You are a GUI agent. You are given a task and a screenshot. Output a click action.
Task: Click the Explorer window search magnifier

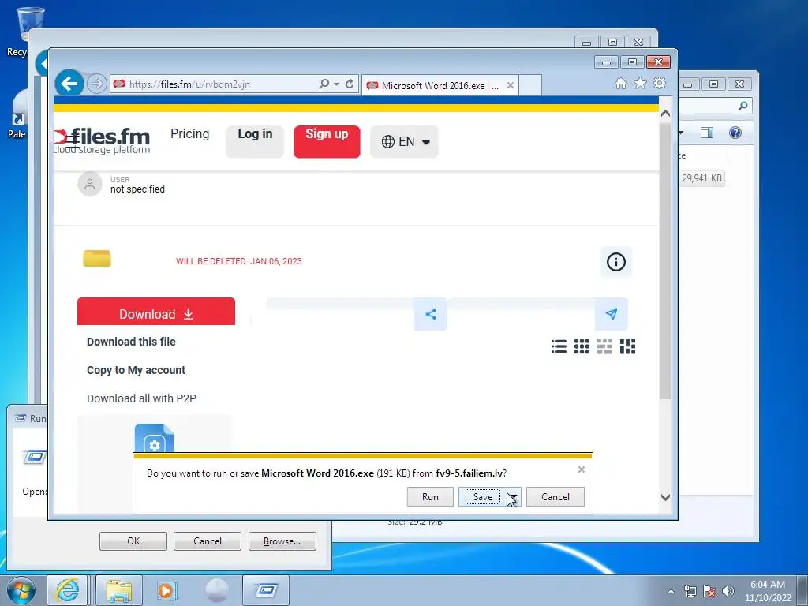coord(743,106)
